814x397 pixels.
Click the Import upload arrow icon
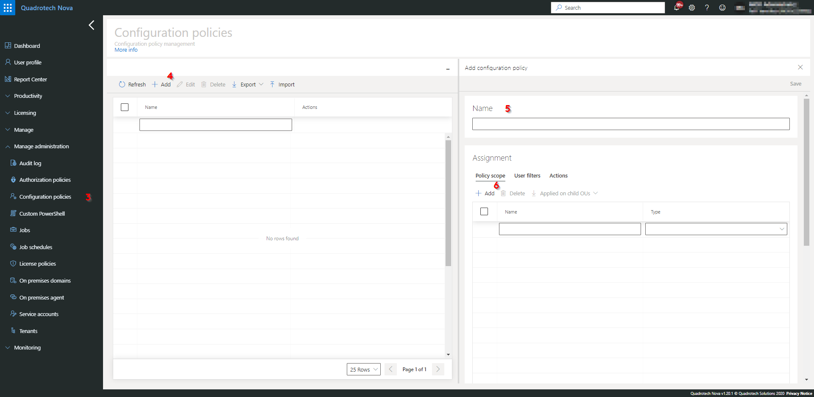tap(272, 84)
